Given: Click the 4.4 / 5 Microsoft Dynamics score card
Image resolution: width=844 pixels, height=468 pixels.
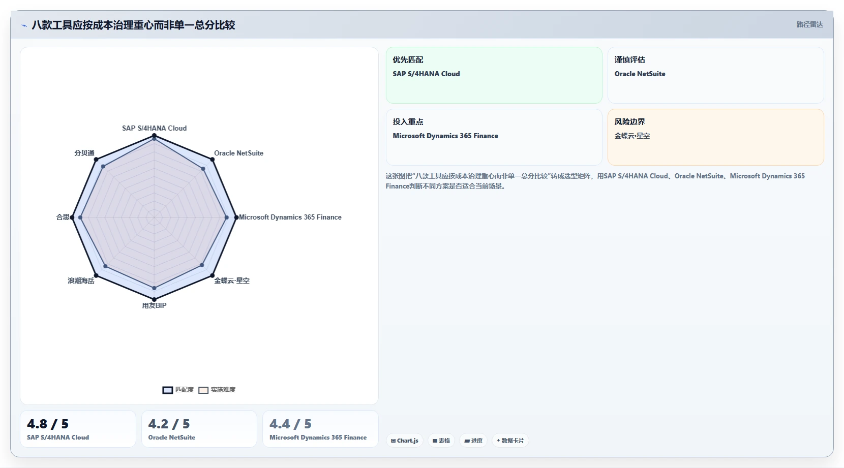Looking at the screenshot, I should tap(320, 429).
